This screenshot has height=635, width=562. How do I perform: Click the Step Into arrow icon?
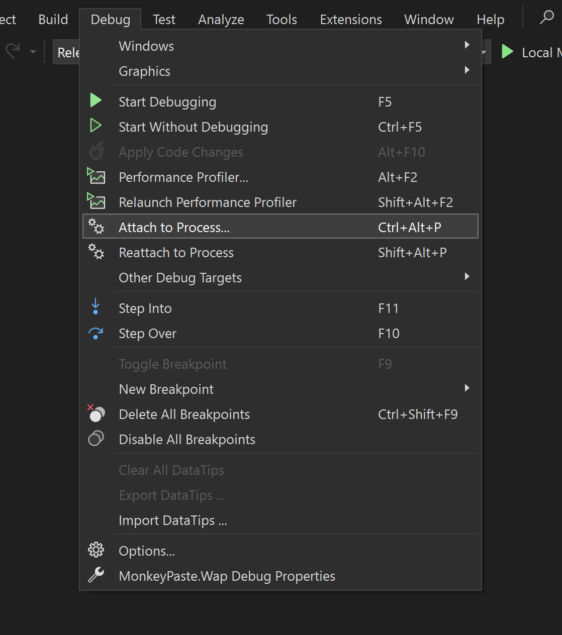[x=96, y=307]
